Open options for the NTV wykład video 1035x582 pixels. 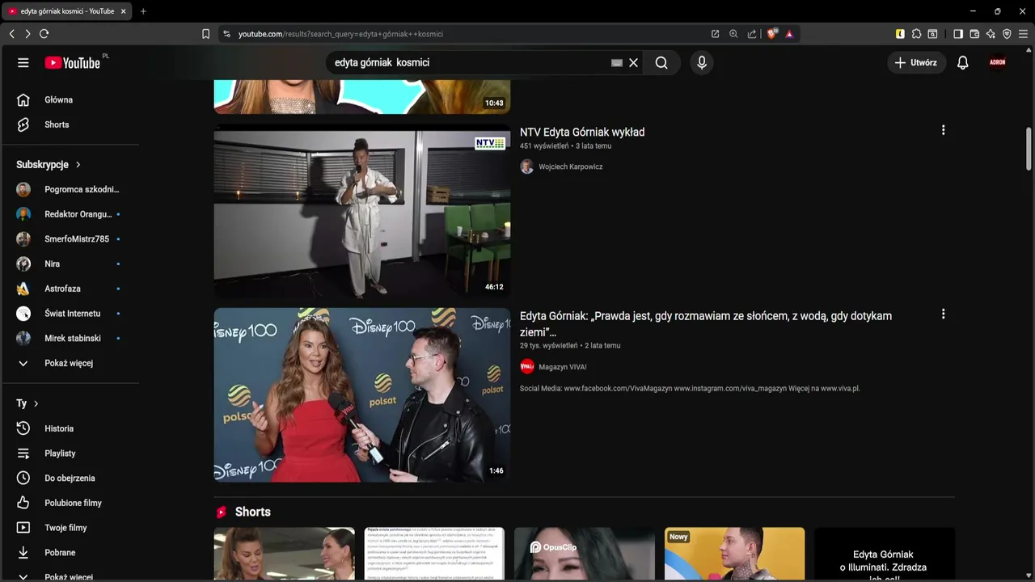pos(943,130)
